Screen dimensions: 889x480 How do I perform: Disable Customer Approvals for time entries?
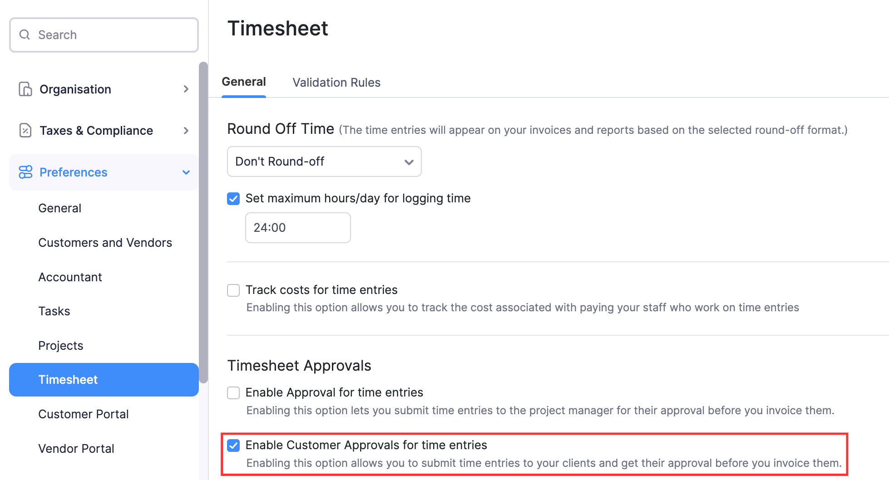pyautogui.click(x=234, y=446)
